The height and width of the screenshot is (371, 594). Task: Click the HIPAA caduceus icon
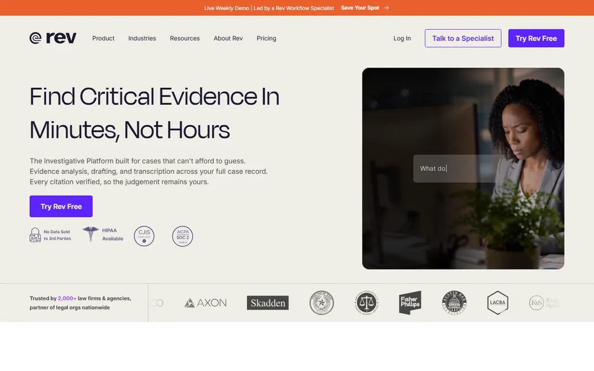click(91, 234)
